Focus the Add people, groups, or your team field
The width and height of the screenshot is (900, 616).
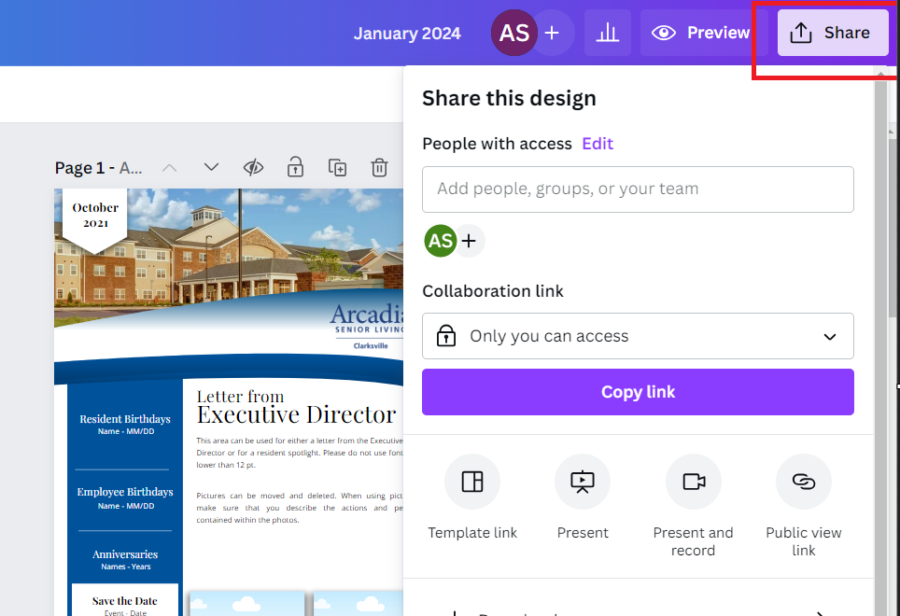(x=638, y=189)
